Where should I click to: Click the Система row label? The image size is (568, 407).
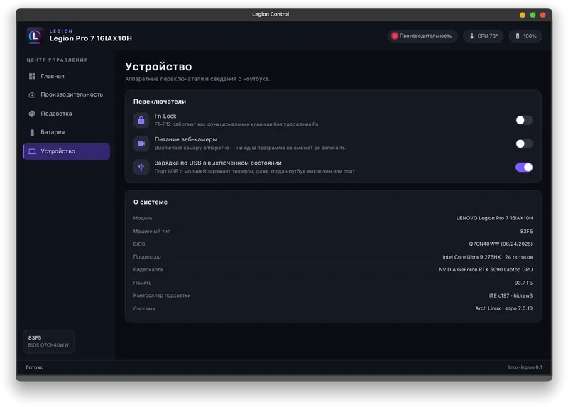click(x=144, y=308)
